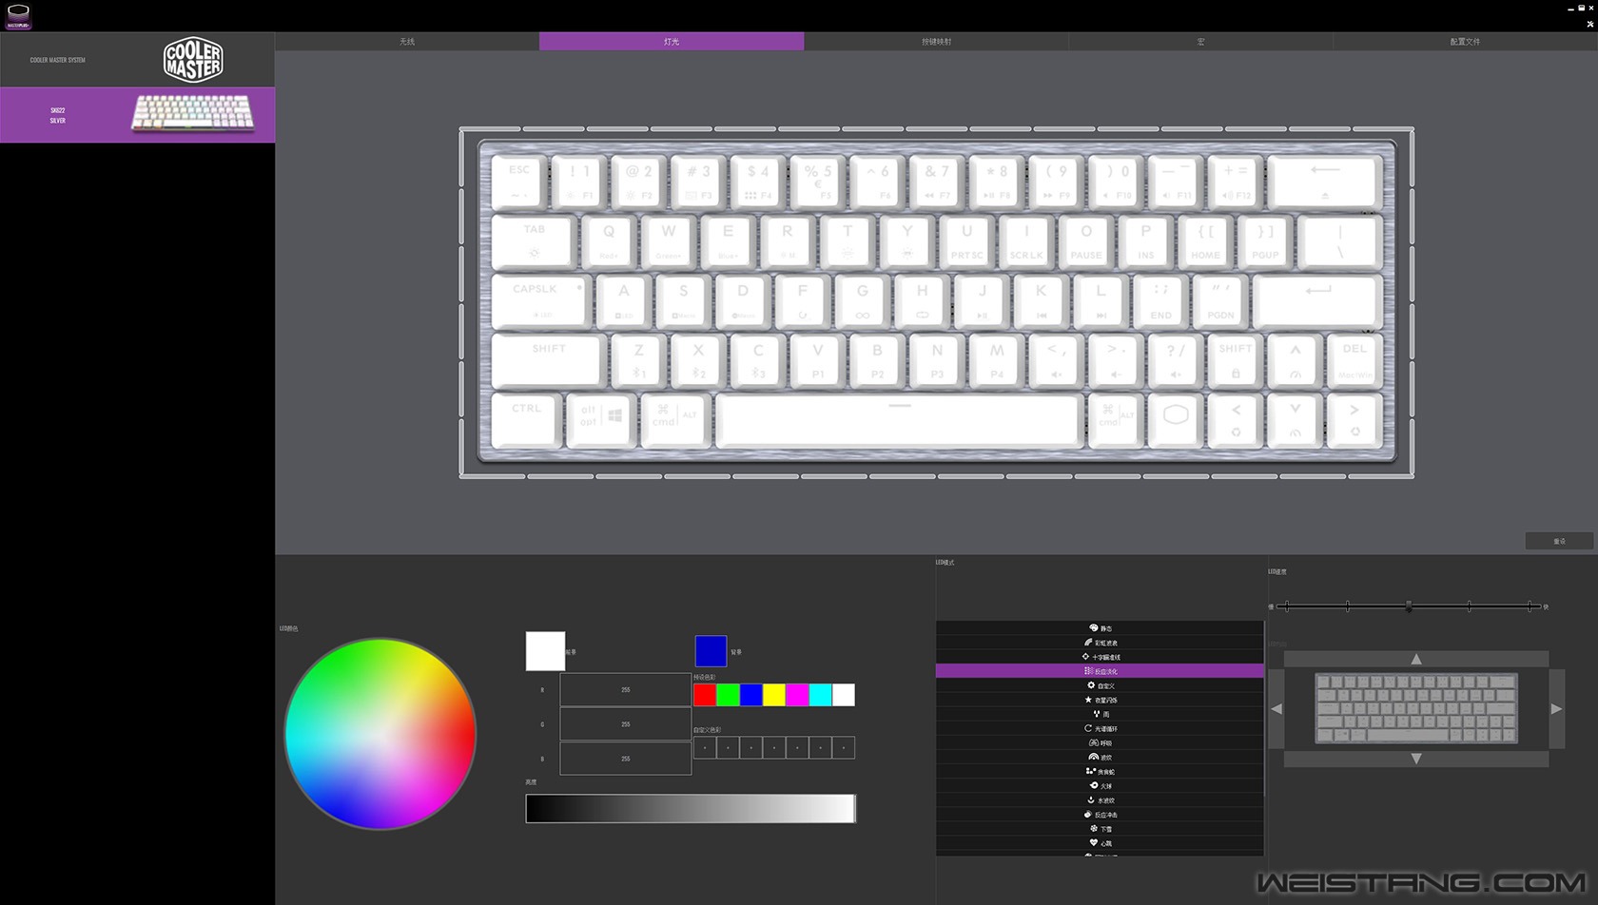Select the white foreground color box

pos(545,651)
